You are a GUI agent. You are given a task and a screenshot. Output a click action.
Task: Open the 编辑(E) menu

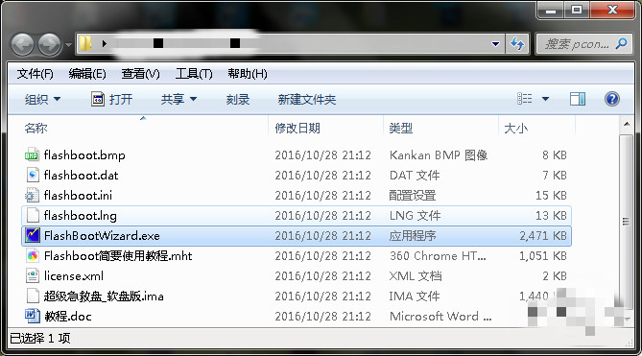click(x=87, y=74)
